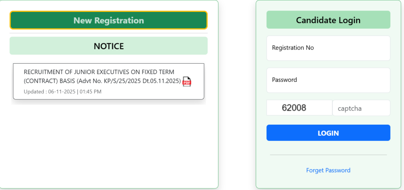This screenshot has width=404, height=190.
Task: Select the captcha entry box
Action: [361, 108]
